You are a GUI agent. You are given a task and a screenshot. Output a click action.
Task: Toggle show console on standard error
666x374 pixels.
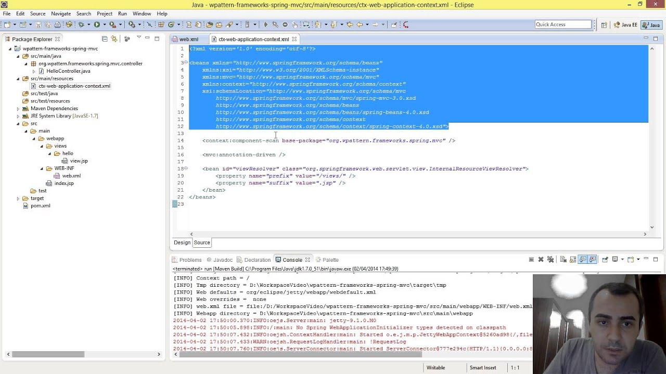[x=592, y=260]
